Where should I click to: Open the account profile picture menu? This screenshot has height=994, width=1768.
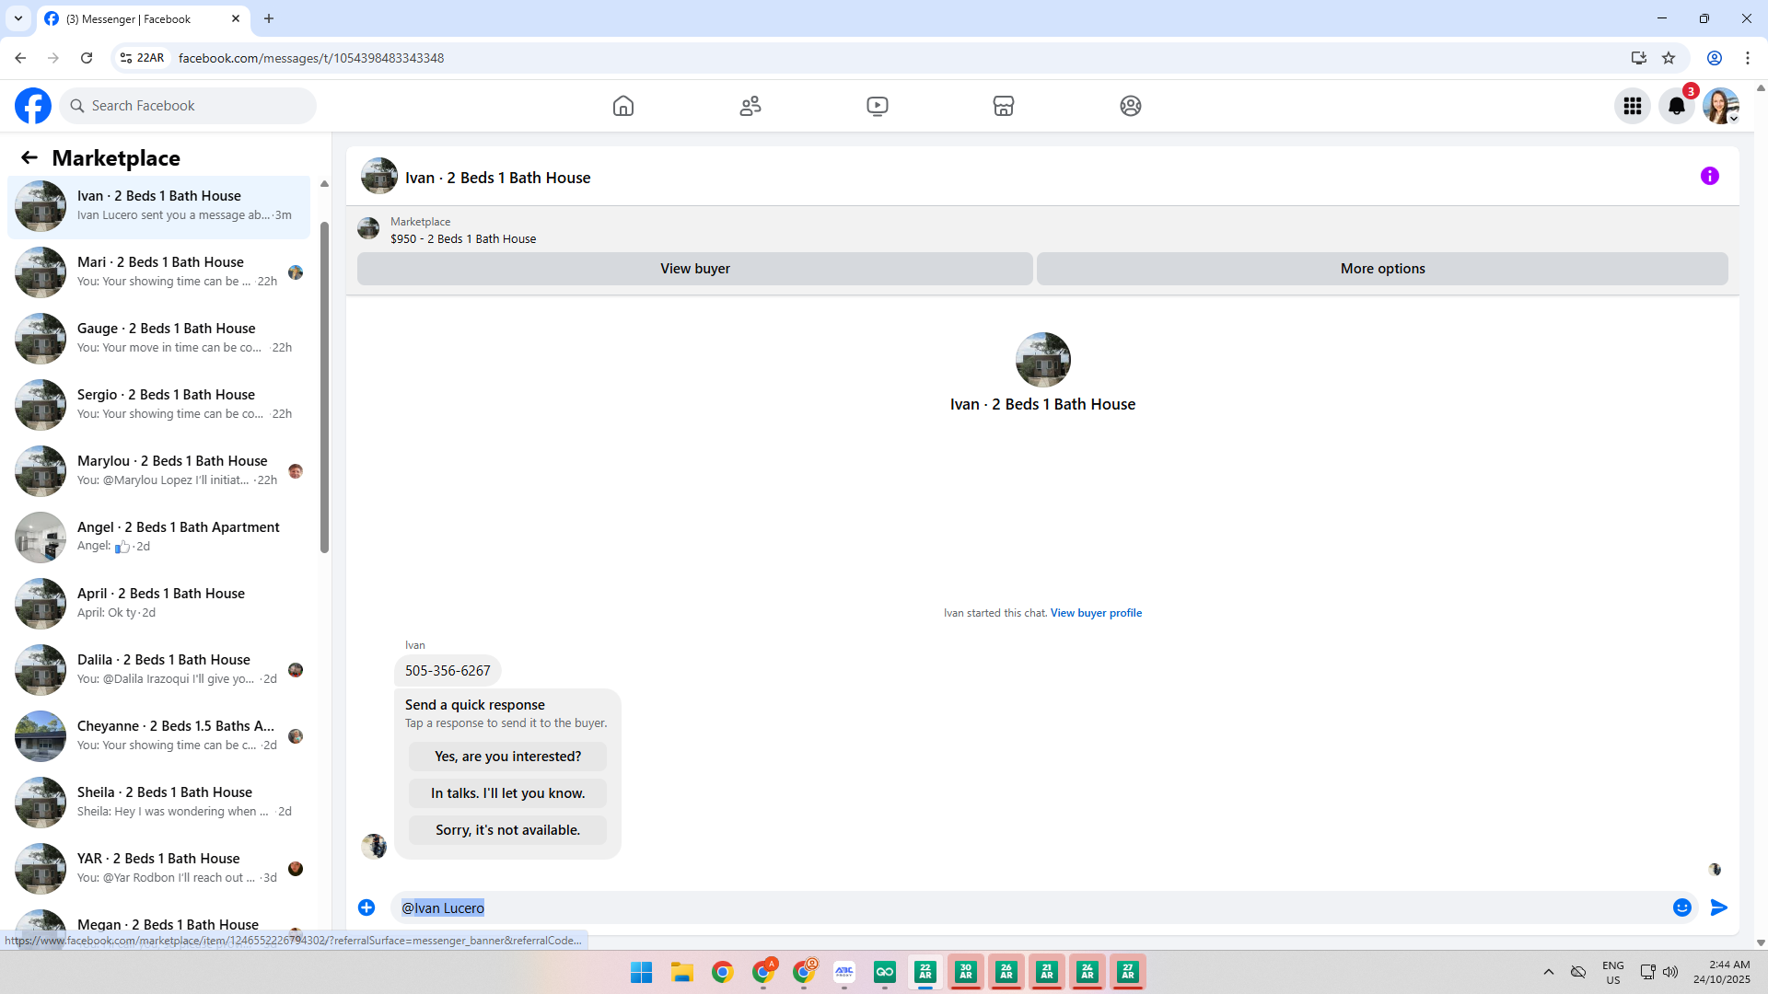click(1721, 106)
